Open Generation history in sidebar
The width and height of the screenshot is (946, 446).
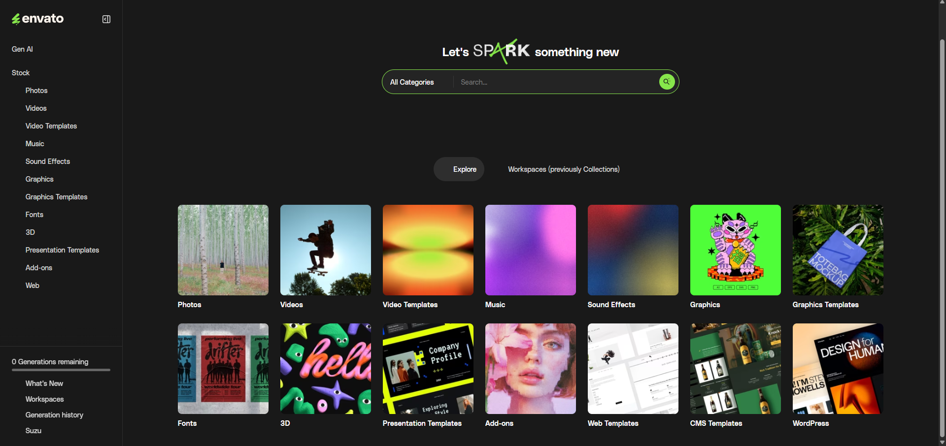tap(54, 415)
